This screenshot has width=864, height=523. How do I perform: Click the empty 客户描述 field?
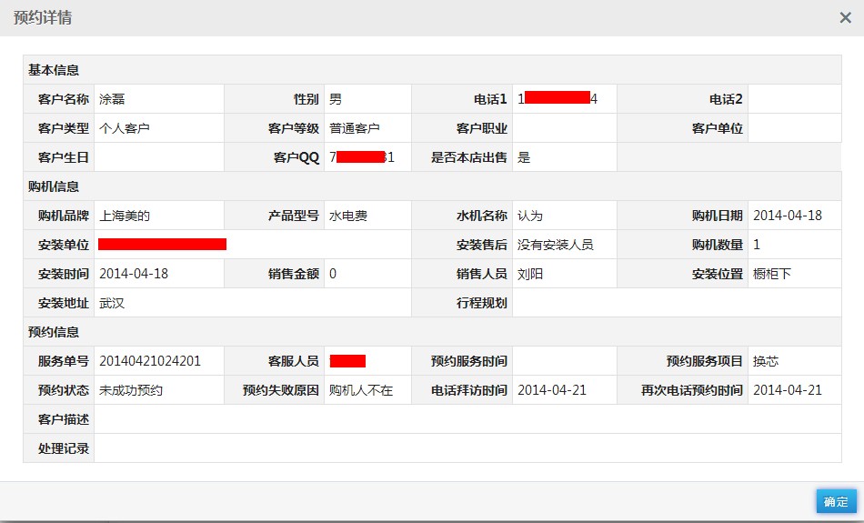(467, 419)
